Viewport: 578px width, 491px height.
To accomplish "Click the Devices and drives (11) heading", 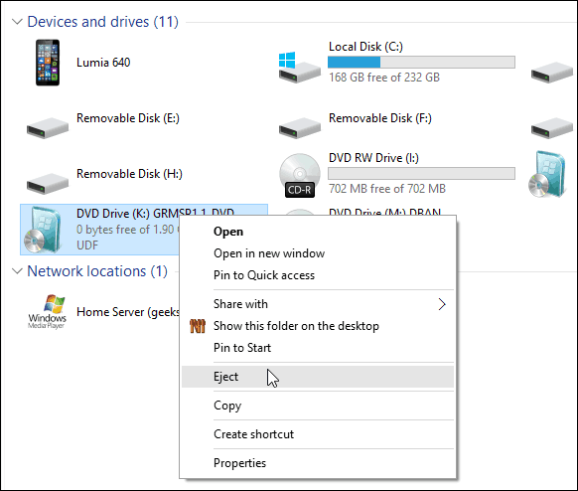I will 103,22.
